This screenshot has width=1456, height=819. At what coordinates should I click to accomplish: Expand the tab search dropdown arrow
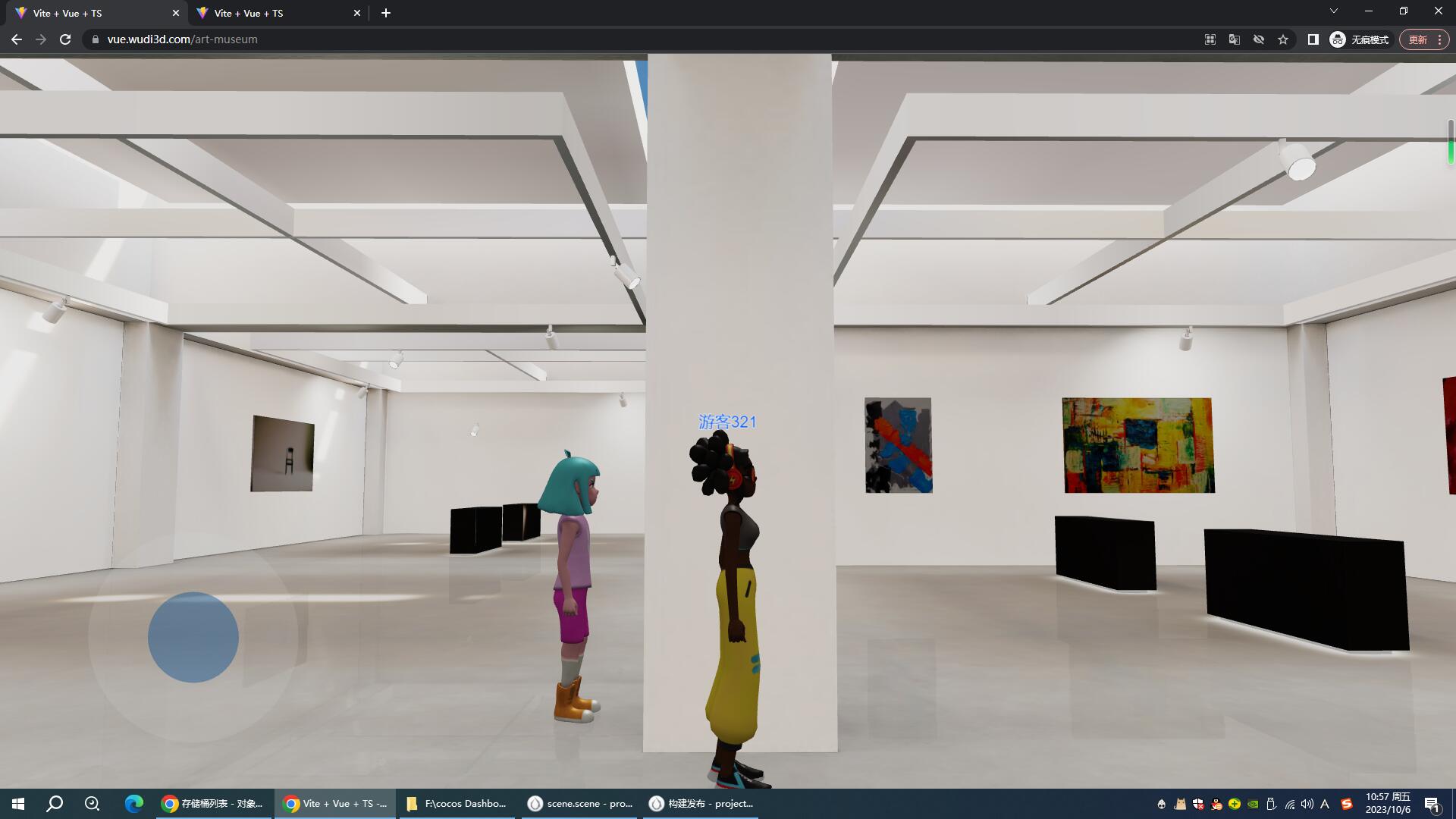click(1334, 11)
